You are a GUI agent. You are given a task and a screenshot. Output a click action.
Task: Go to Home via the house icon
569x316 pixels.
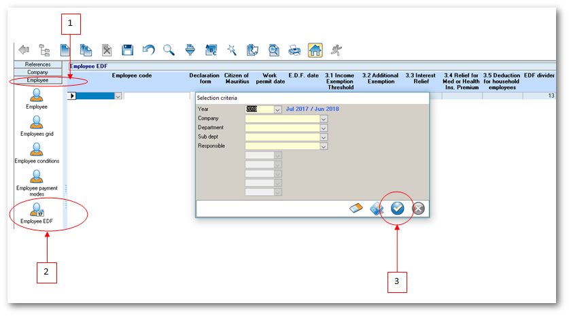[x=315, y=50]
